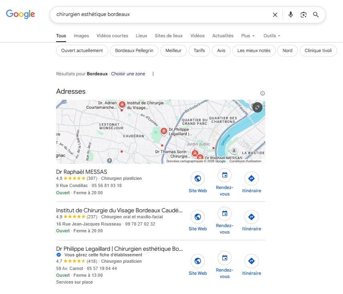Click the magnifying glass search button
This screenshot has height=294, width=343.
316,15
